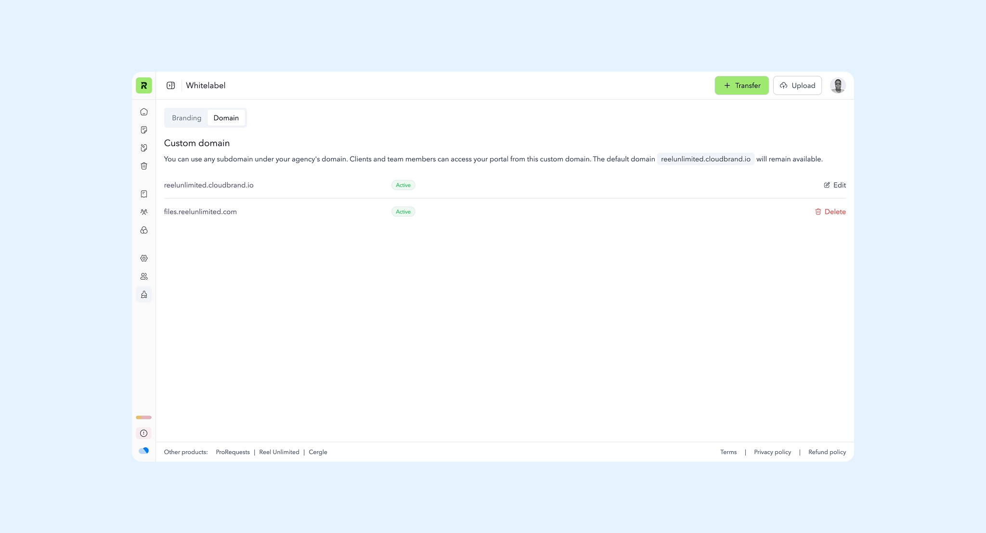Toggle the Active status on reelunlimited.cloudbrand.io
This screenshot has width=986, height=533.
click(x=403, y=185)
